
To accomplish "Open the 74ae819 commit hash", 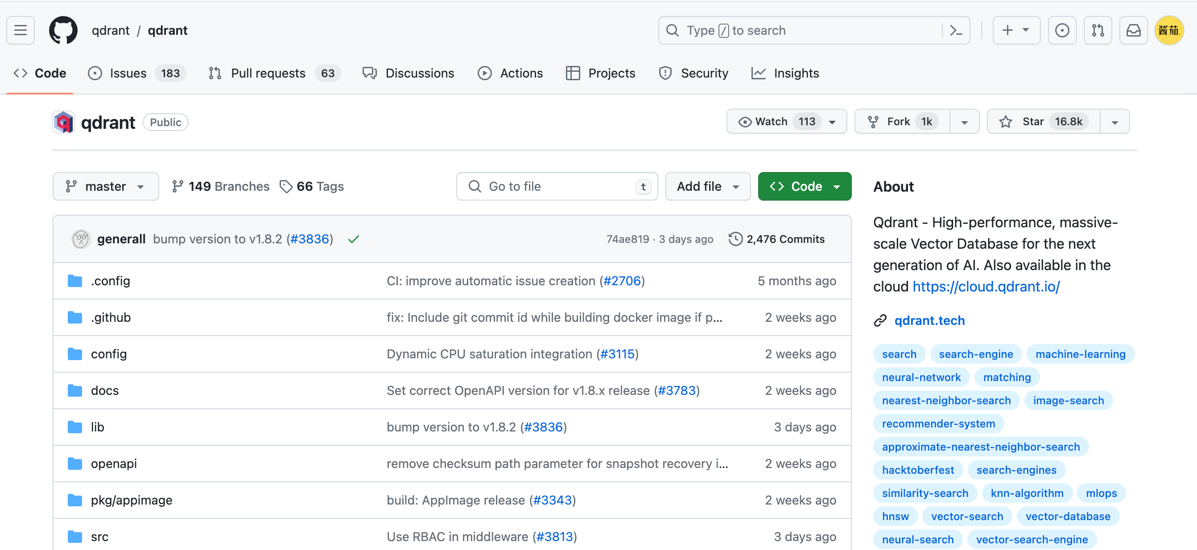I will coord(627,239).
